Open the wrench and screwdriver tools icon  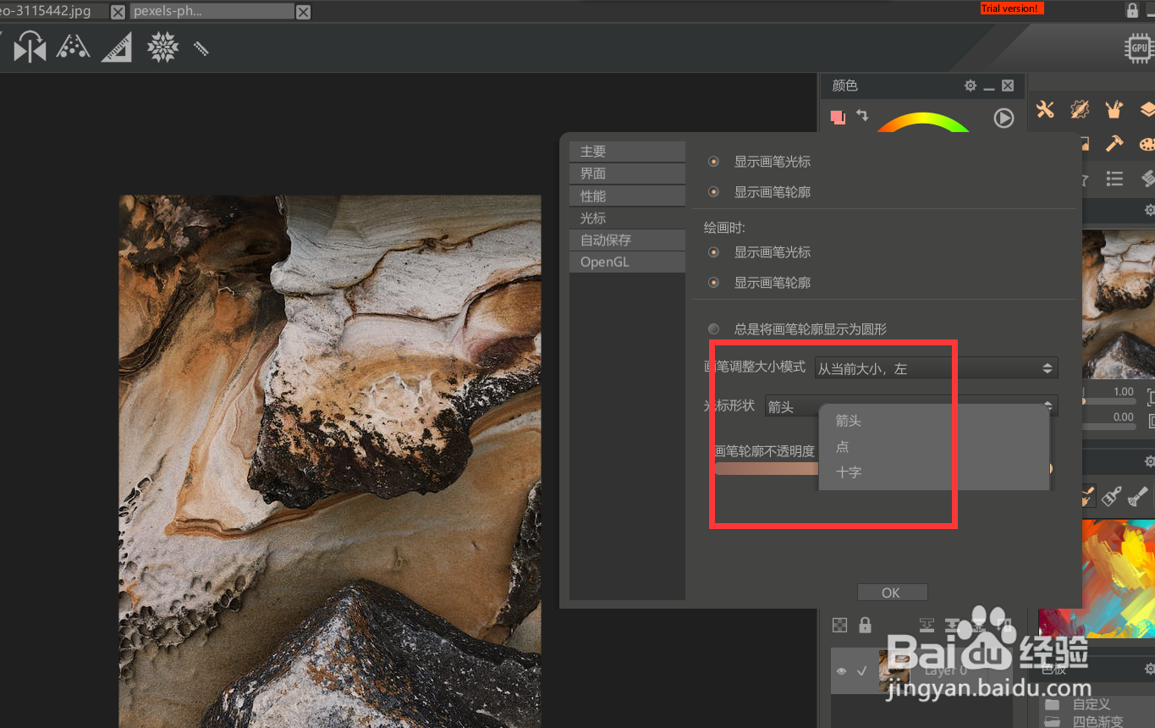pyautogui.click(x=1045, y=109)
